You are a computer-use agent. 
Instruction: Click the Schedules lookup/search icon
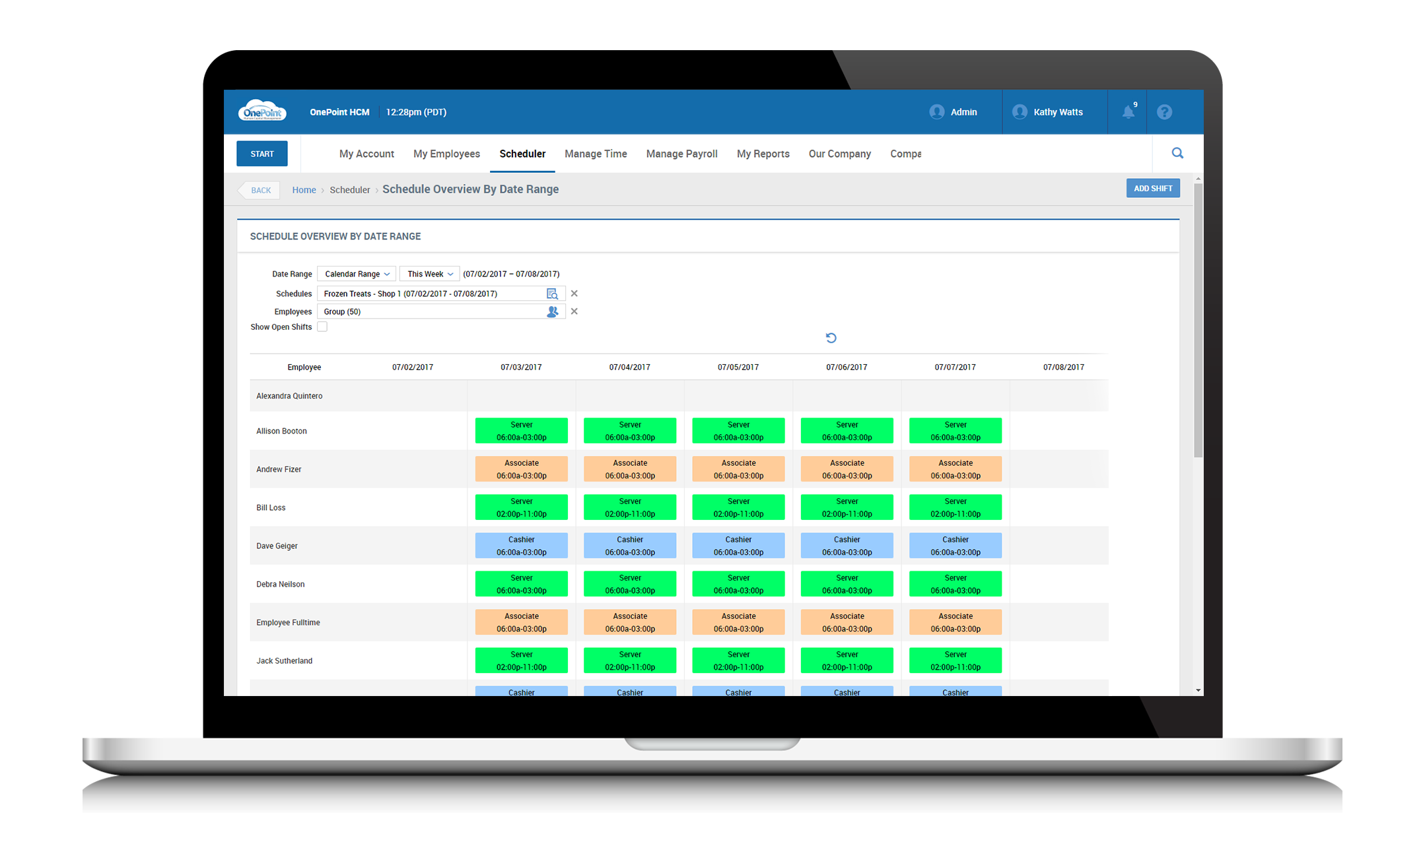click(x=549, y=293)
